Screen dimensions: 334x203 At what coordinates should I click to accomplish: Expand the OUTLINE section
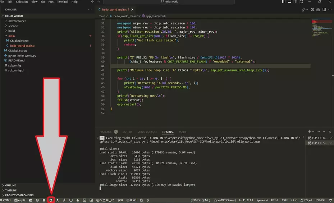tap(10, 185)
